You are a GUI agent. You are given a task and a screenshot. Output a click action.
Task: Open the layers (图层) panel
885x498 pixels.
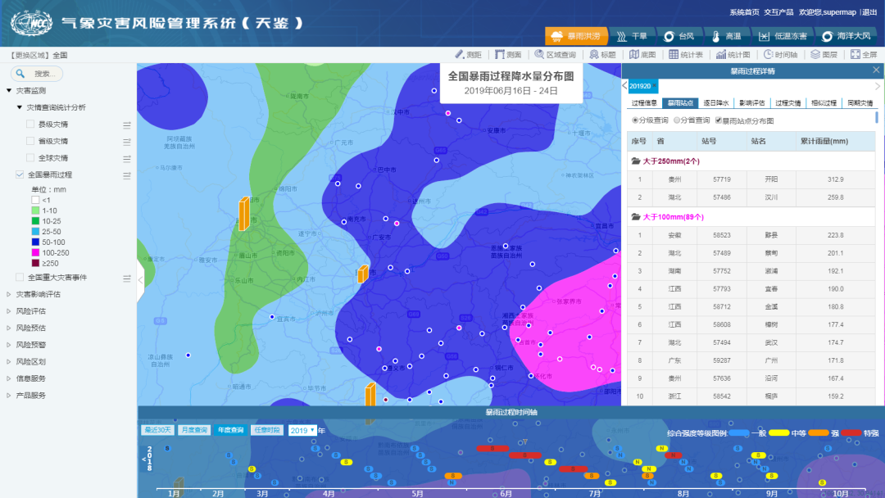click(x=823, y=54)
